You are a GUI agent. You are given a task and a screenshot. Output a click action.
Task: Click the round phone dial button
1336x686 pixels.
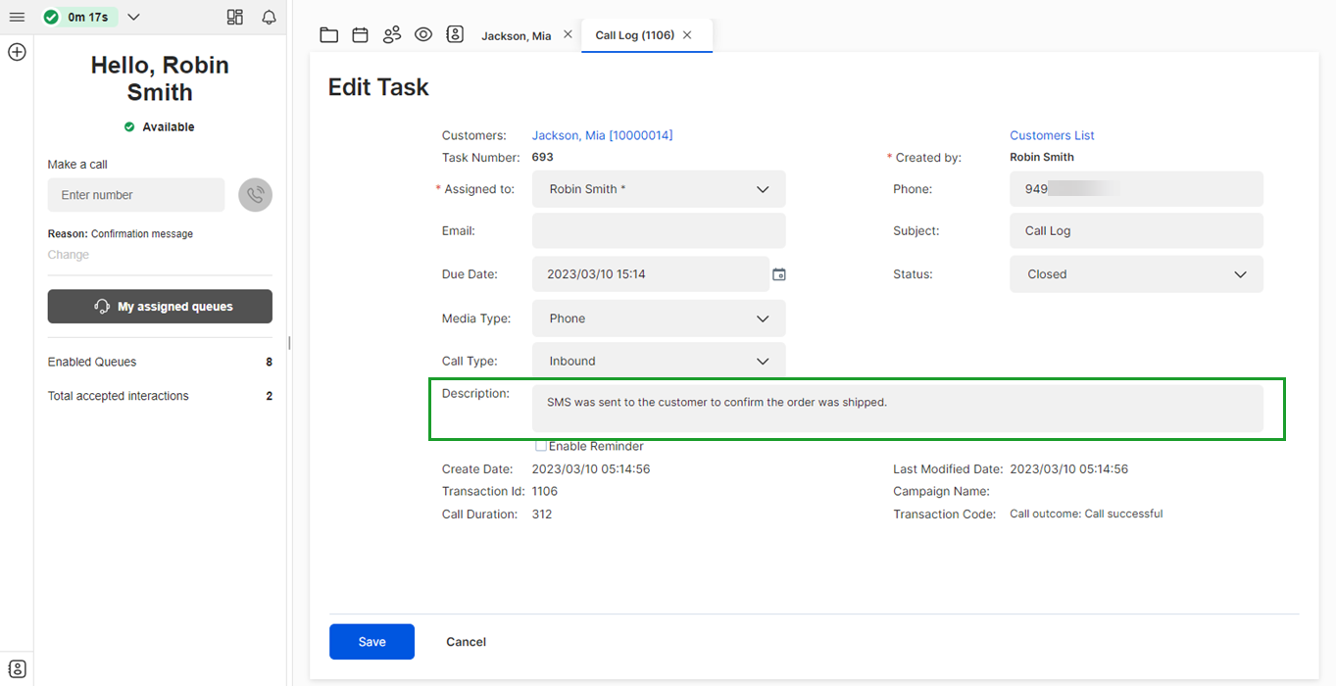pyautogui.click(x=256, y=195)
